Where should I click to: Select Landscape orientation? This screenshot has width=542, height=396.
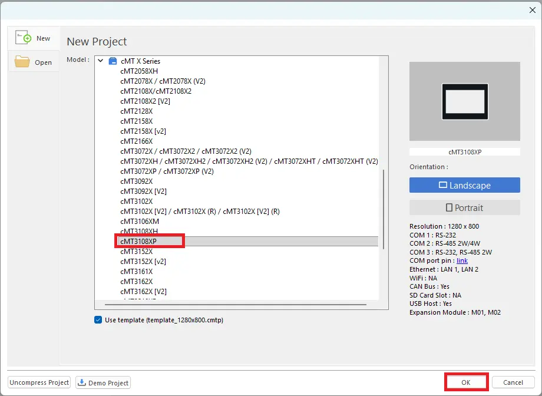tap(465, 185)
